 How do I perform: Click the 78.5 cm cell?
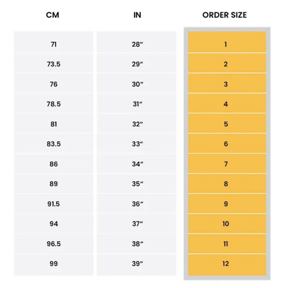54,104
